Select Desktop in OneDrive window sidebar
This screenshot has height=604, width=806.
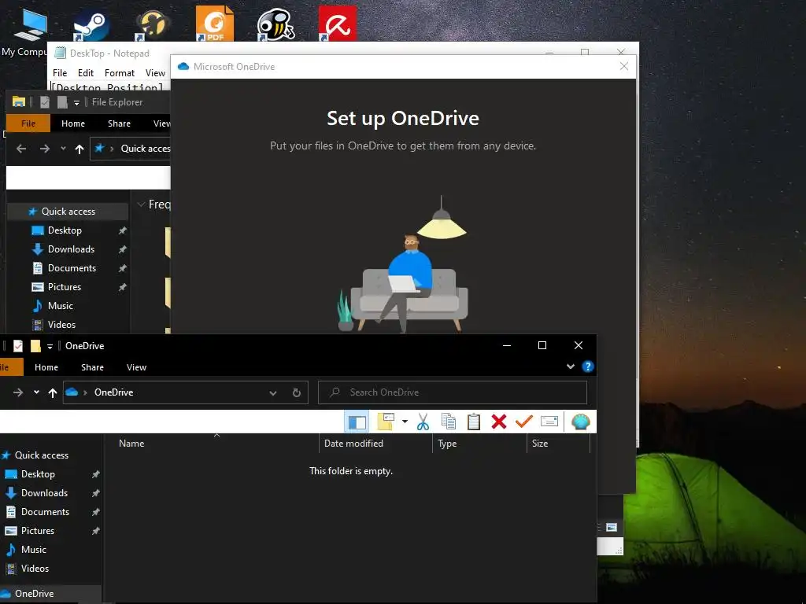pyautogui.click(x=38, y=474)
